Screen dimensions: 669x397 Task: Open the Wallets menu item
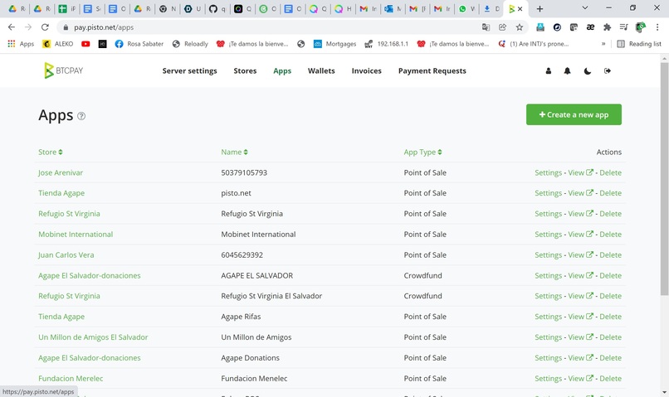[321, 70]
